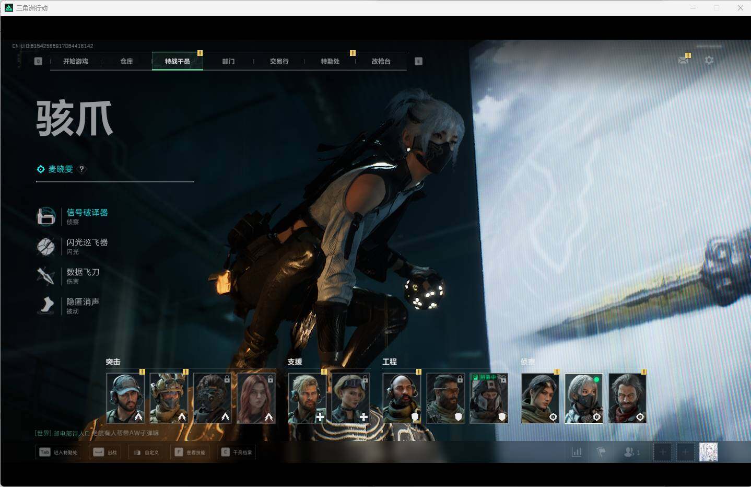Select the 数据飞刀 skill icon
The height and width of the screenshot is (487, 751).
pos(46,276)
